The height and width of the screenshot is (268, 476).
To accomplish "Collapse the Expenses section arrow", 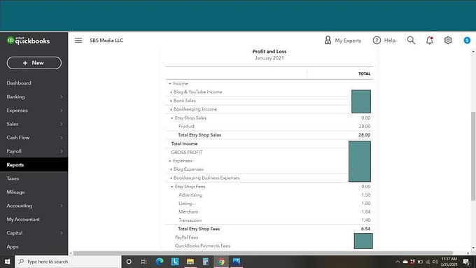I will [170, 161].
